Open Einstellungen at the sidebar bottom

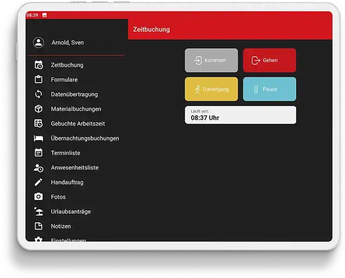68,240
